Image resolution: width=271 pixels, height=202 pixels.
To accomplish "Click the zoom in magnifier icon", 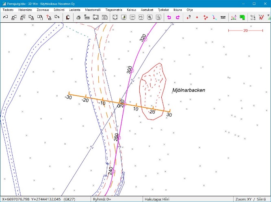I will [x=150, y=17].
